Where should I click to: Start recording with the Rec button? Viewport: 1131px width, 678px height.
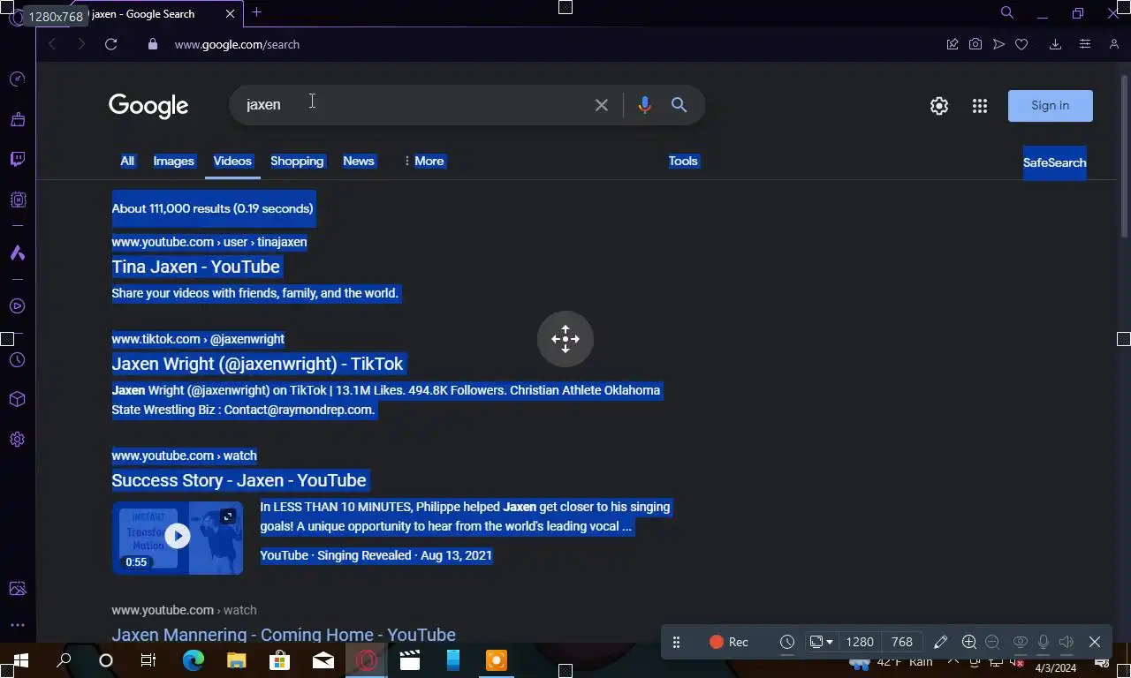point(729,642)
